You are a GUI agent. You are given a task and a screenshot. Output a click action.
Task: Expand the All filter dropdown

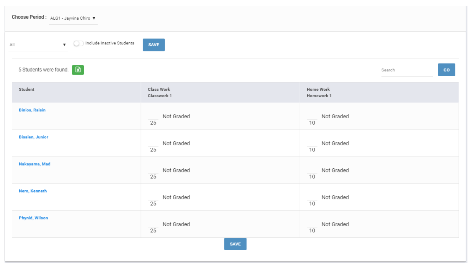click(x=38, y=45)
